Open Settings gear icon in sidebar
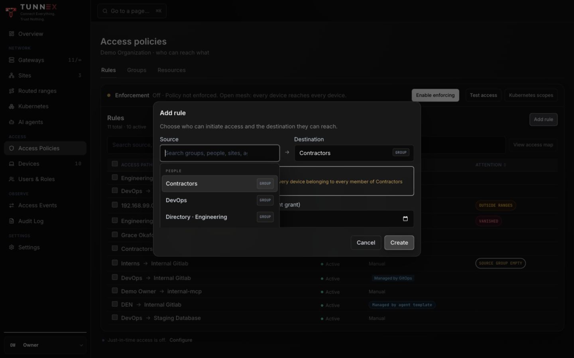Screen dimensions: 574x358 pos(12,247)
